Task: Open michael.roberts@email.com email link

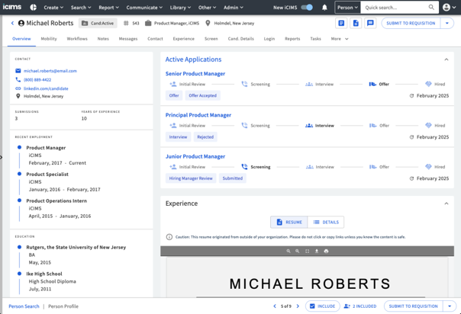Action: pos(50,71)
